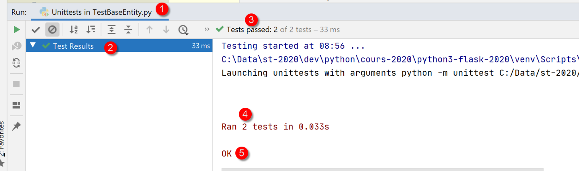Viewport: 579px width, 171px height.
Task: Sort test results by duration
Action: (x=90, y=29)
